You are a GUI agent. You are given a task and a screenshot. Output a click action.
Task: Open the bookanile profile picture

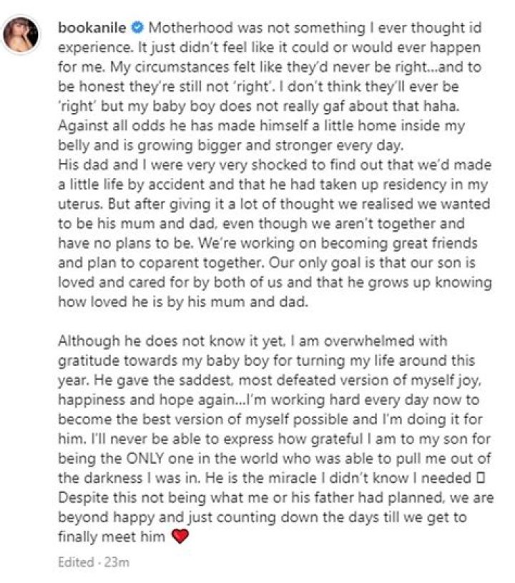21,36
